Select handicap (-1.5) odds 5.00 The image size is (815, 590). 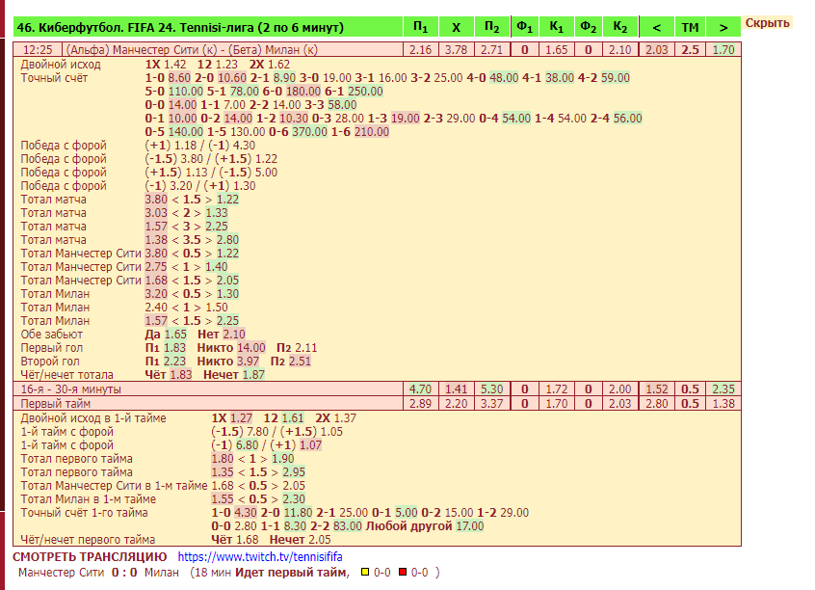click(266, 173)
